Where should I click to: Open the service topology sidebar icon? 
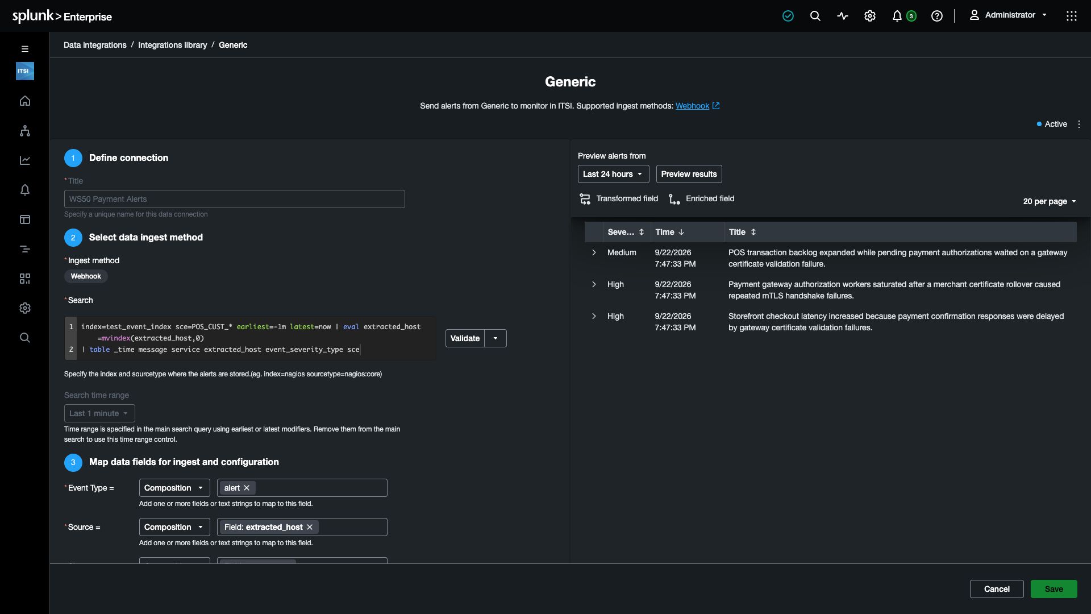(24, 131)
